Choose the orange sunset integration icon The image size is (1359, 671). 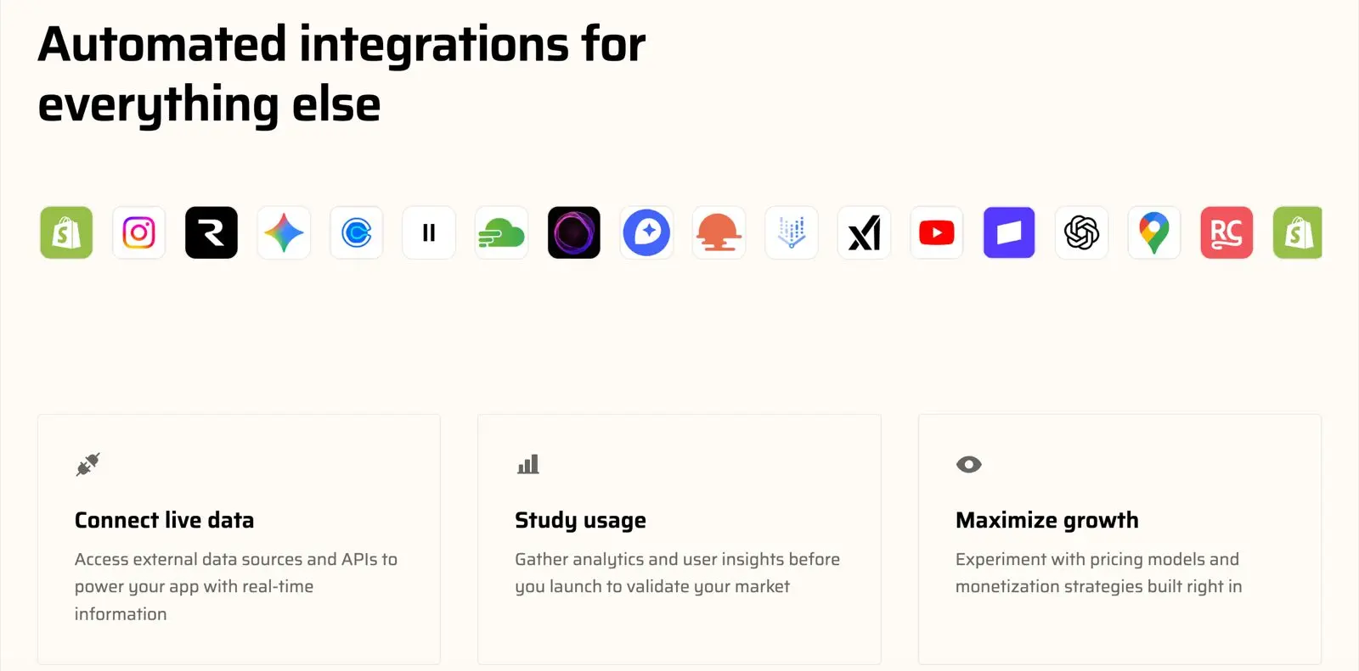[x=719, y=232]
